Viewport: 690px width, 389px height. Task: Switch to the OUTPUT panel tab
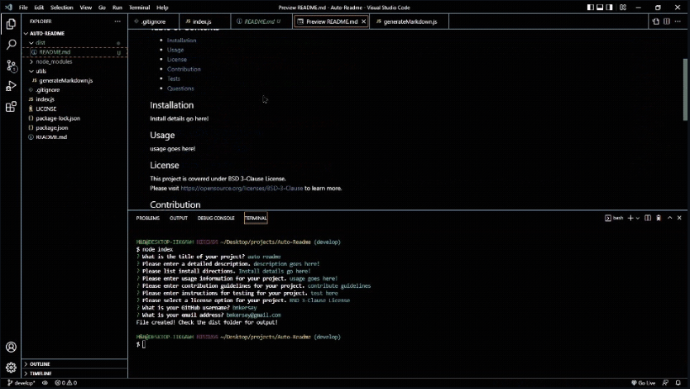[179, 218]
